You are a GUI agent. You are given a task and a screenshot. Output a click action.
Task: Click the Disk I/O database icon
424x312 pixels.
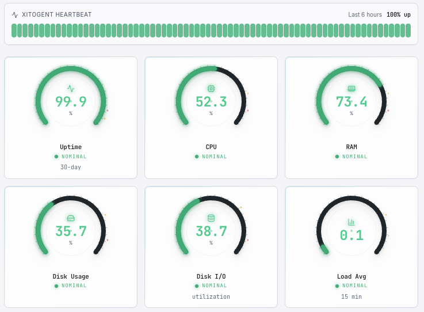point(211,218)
